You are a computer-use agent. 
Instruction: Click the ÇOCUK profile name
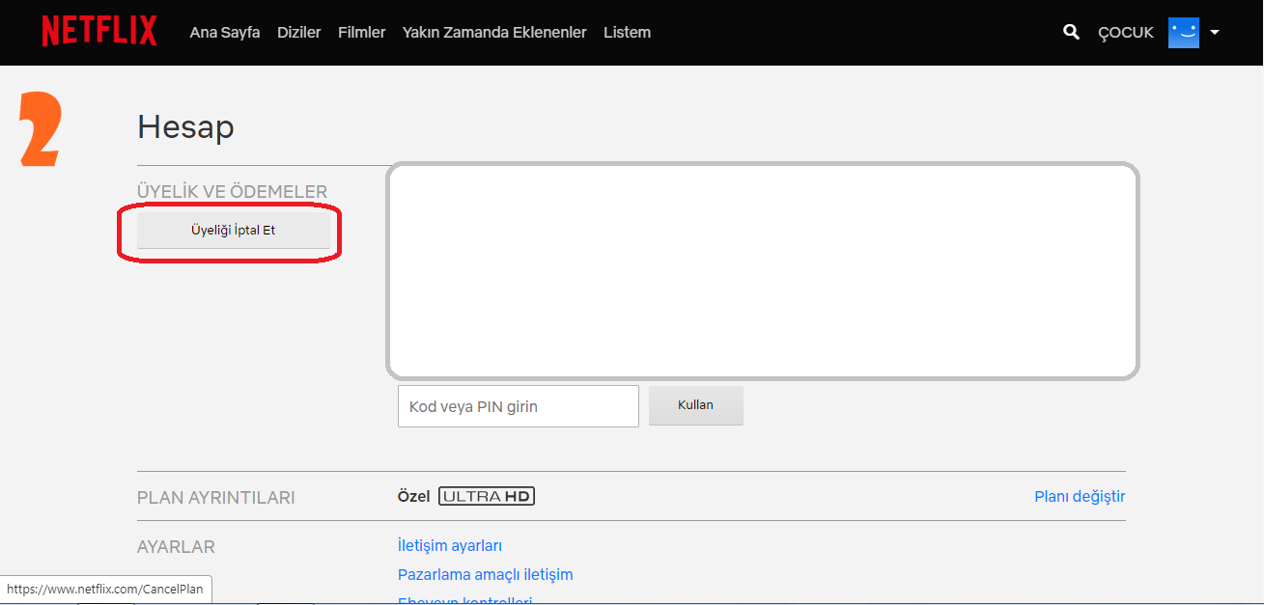point(1125,32)
